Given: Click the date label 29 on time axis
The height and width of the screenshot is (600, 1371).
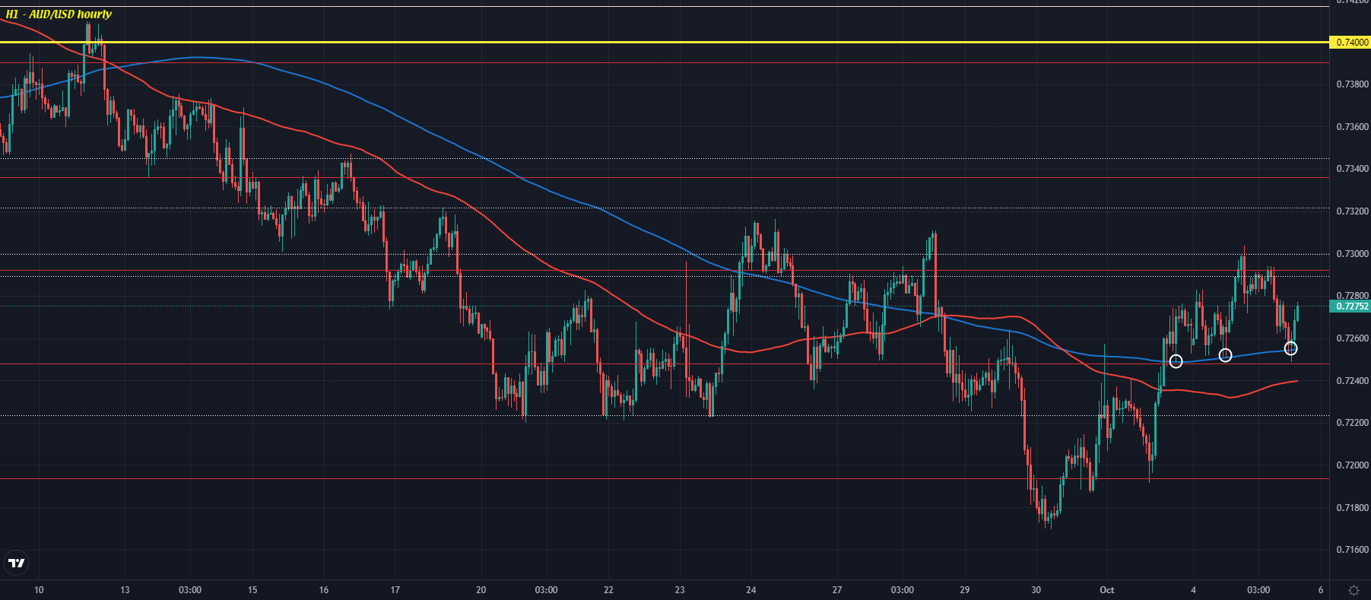Looking at the screenshot, I should click(x=964, y=590).
